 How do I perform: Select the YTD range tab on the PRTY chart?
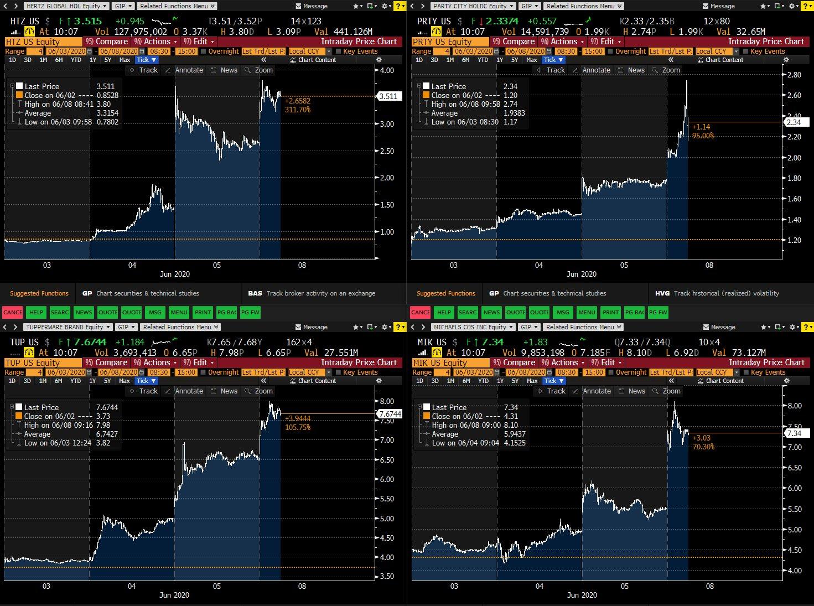click(483, 60)
